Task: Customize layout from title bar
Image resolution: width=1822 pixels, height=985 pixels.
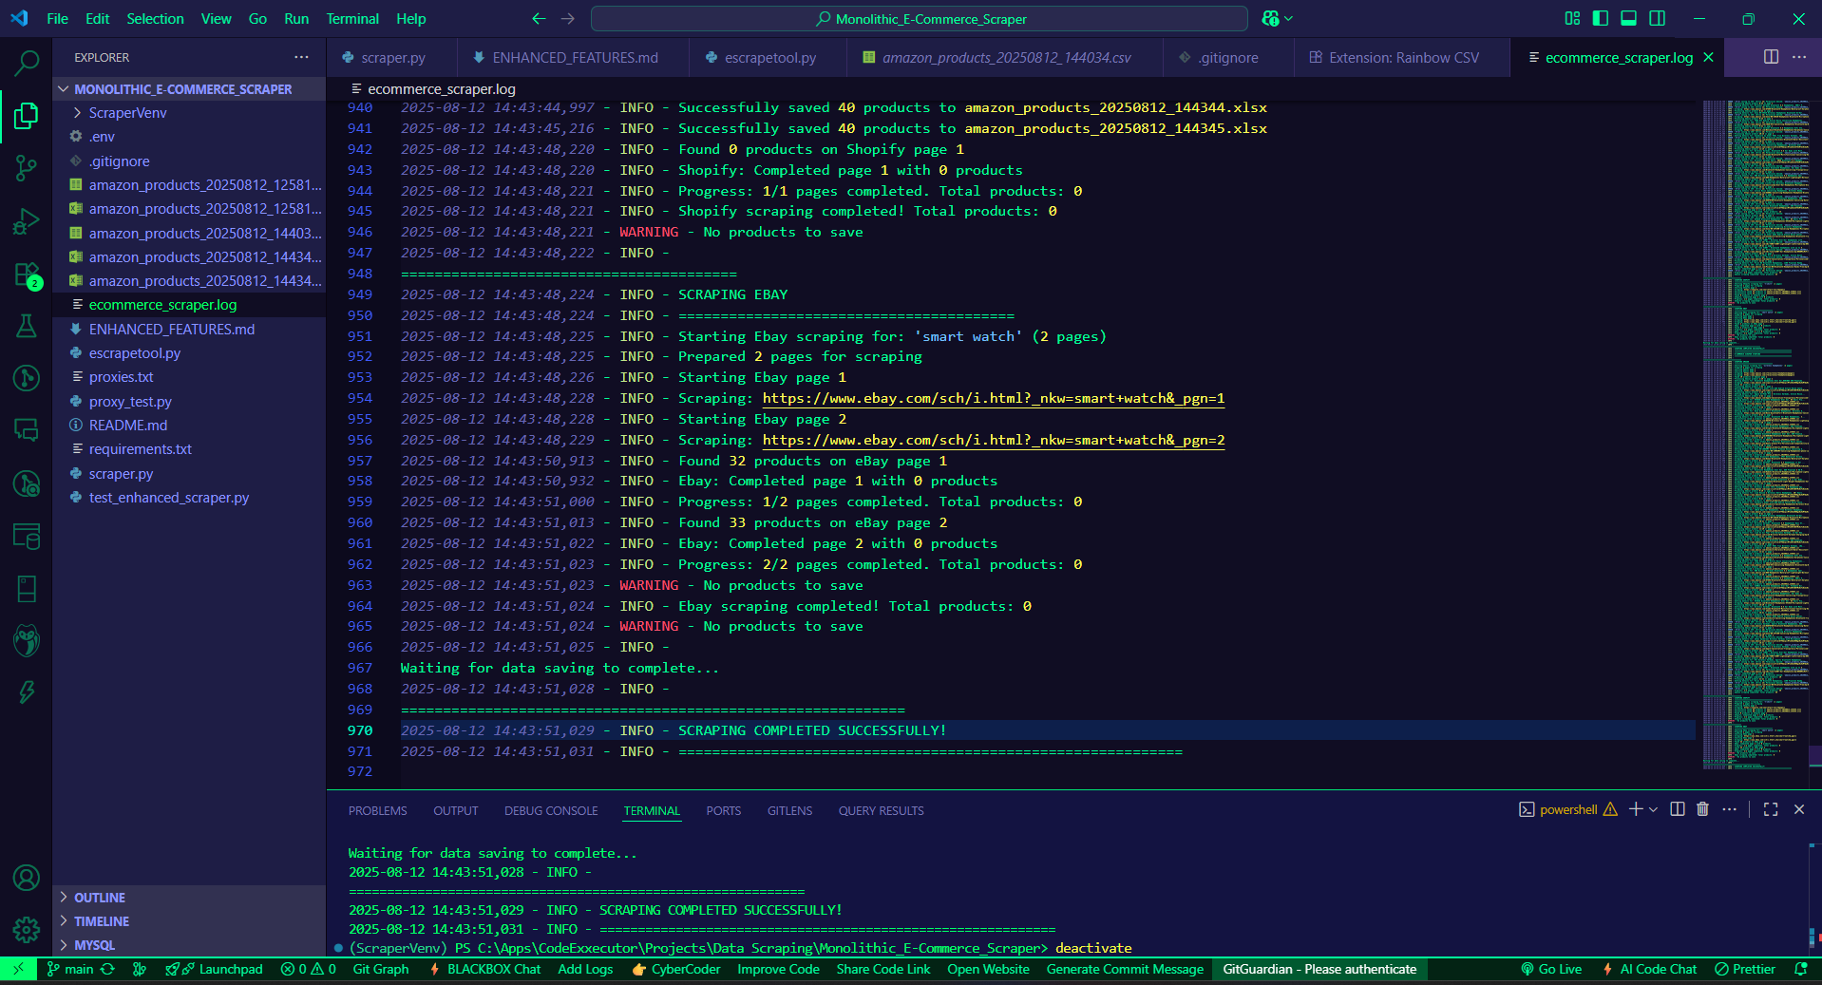Action: click(x=1572, y=18)
